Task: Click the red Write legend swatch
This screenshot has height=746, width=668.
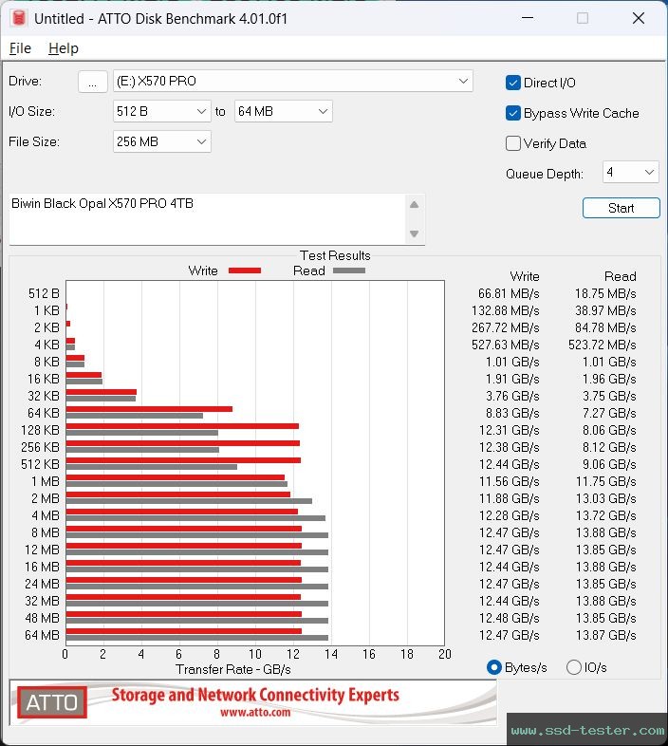Action: 244,270
